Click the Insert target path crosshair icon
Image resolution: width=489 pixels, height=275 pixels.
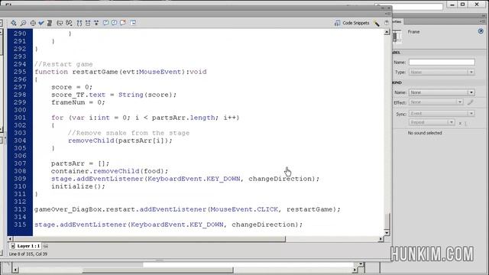(x=33, y=23)
